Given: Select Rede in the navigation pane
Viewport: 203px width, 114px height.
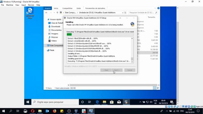Looking at the screenshot, I should tap(52, 50).
